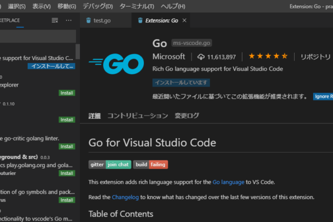Open the 表示(V) menu
Screen dimensions: 333x222
click(42, 6)
